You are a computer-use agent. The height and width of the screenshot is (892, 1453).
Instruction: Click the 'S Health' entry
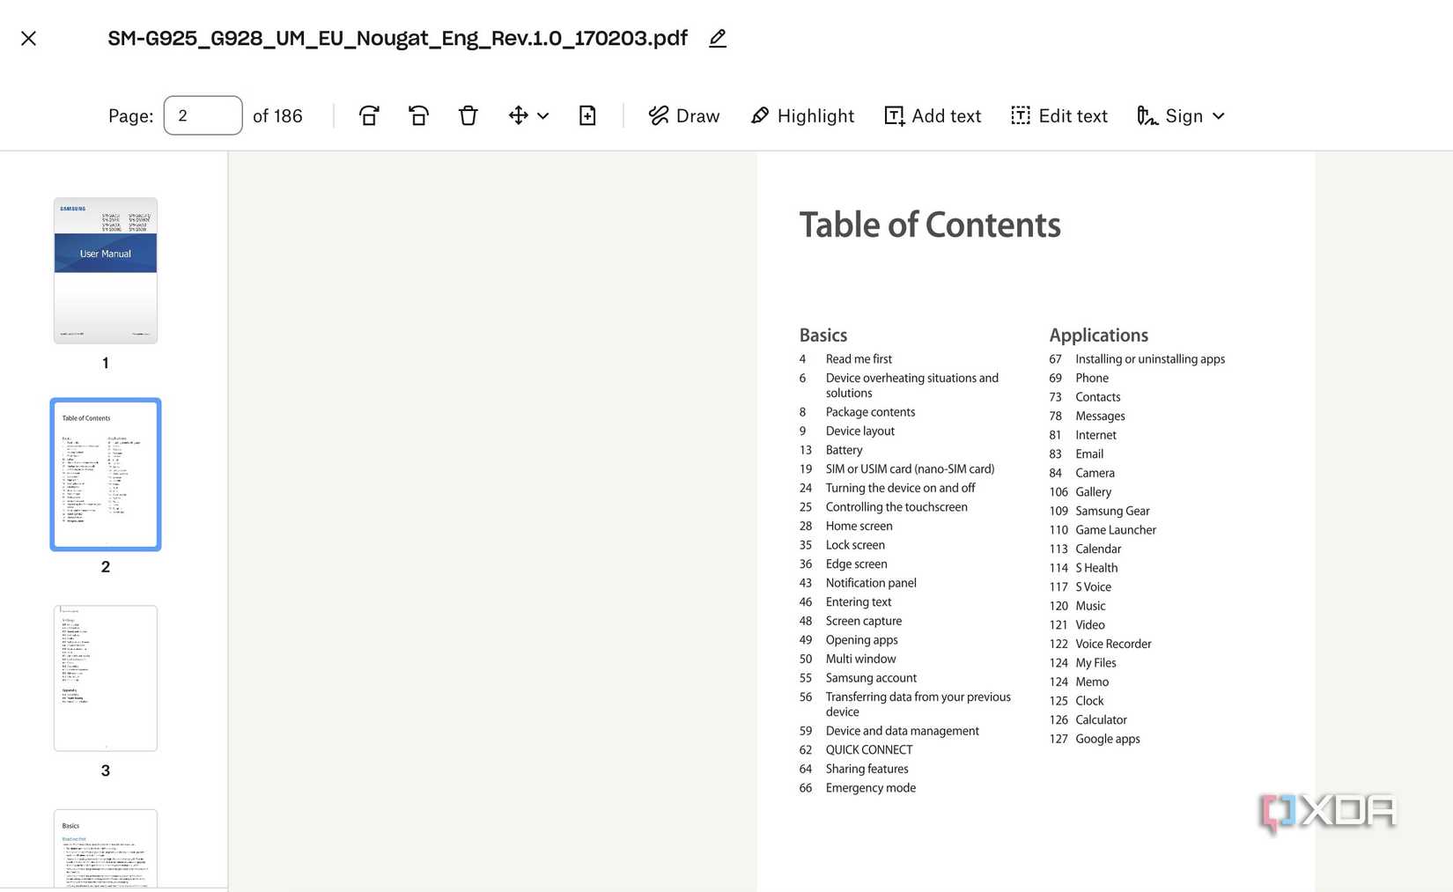pyautogui.click(x=1096, y=568)
